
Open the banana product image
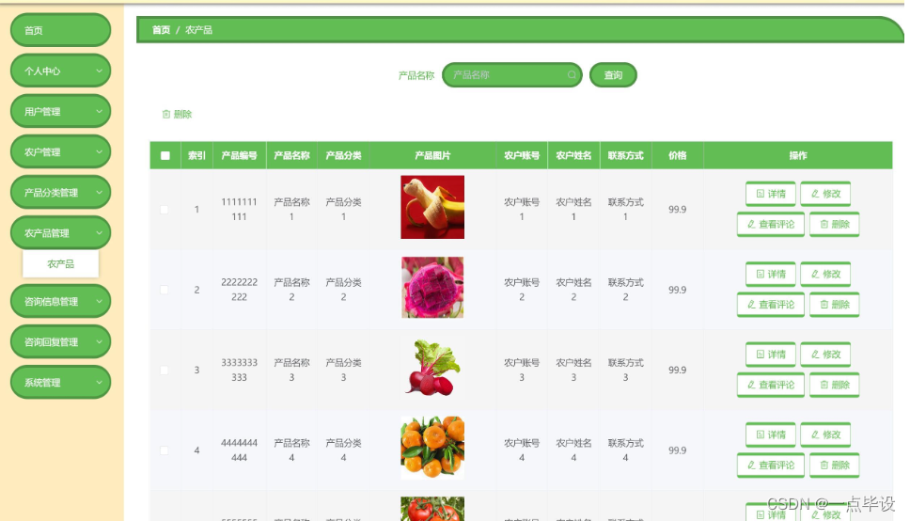(x=432, y=207)
